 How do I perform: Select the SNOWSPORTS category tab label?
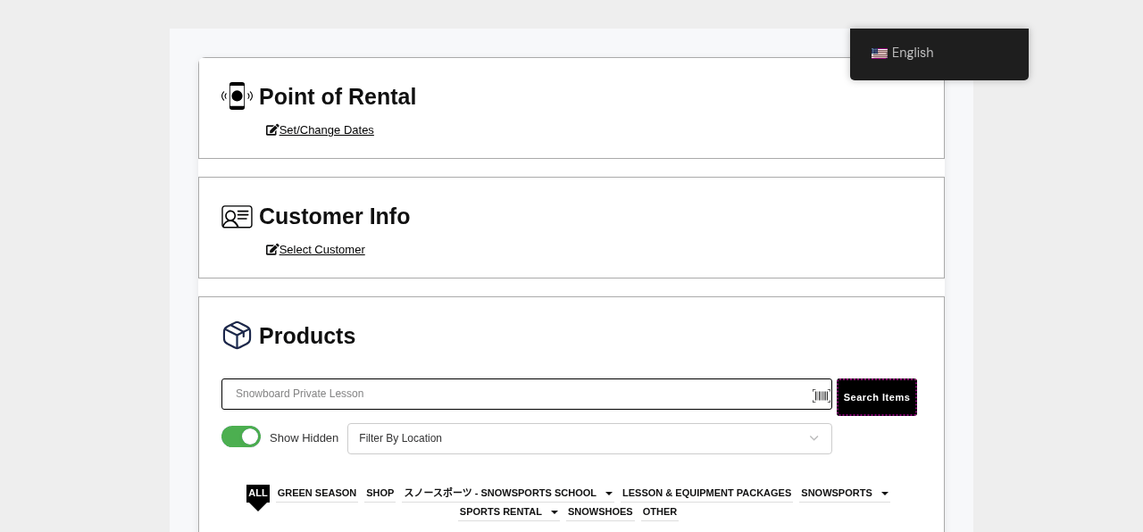[x=837, y=494]
